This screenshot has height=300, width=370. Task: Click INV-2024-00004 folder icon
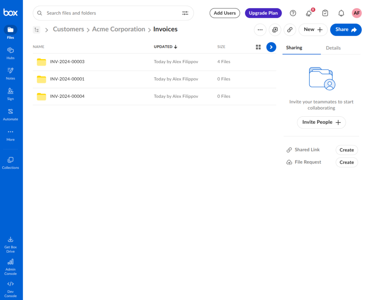coord(41,96)
